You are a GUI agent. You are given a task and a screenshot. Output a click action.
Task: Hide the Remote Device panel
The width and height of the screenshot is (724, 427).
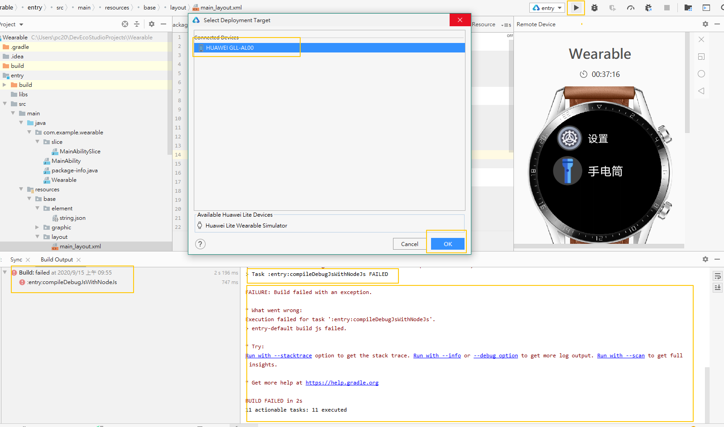(717, 24)
